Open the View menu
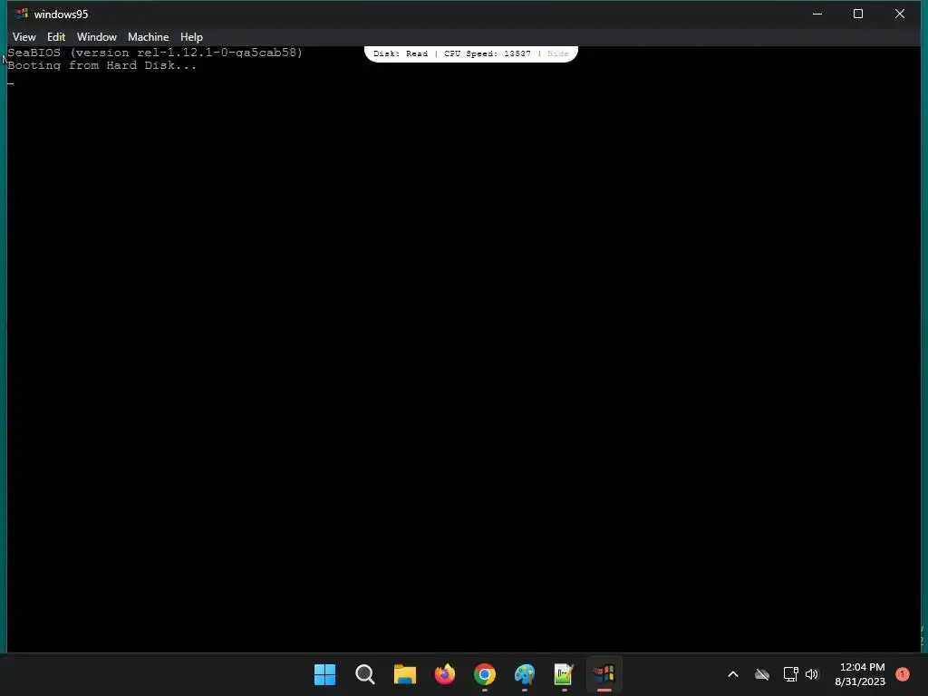The height and width of the screenshot is (696, 928). (x=24, y=36)
